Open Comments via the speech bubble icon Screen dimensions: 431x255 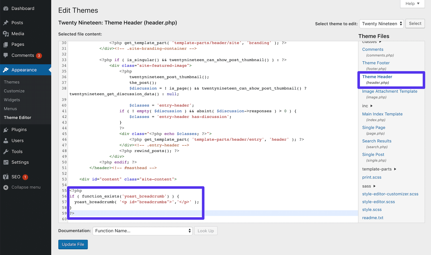(6, 55)
